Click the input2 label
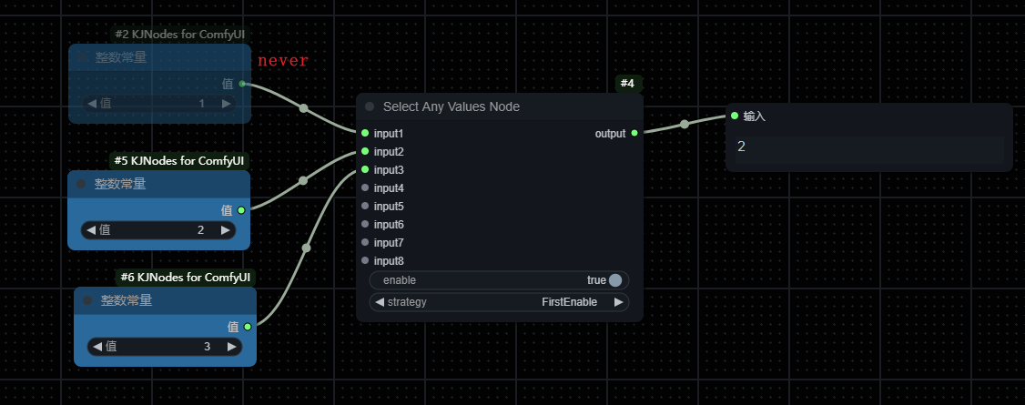Image resolution: width=1025 pixels, height=405 pixels. point(389,152)
